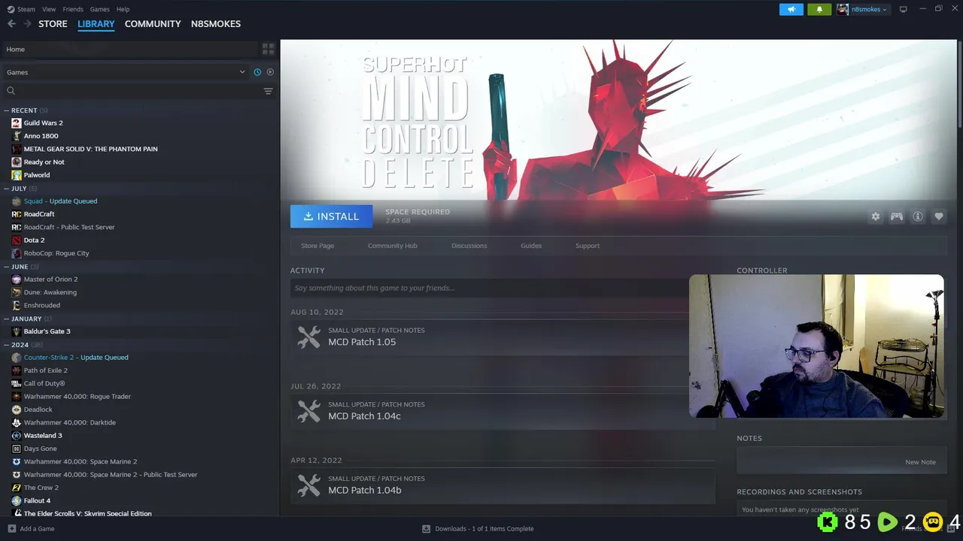Click the library search magnifier icon
The height and width of the screenshot is (541, 963).
11,91
